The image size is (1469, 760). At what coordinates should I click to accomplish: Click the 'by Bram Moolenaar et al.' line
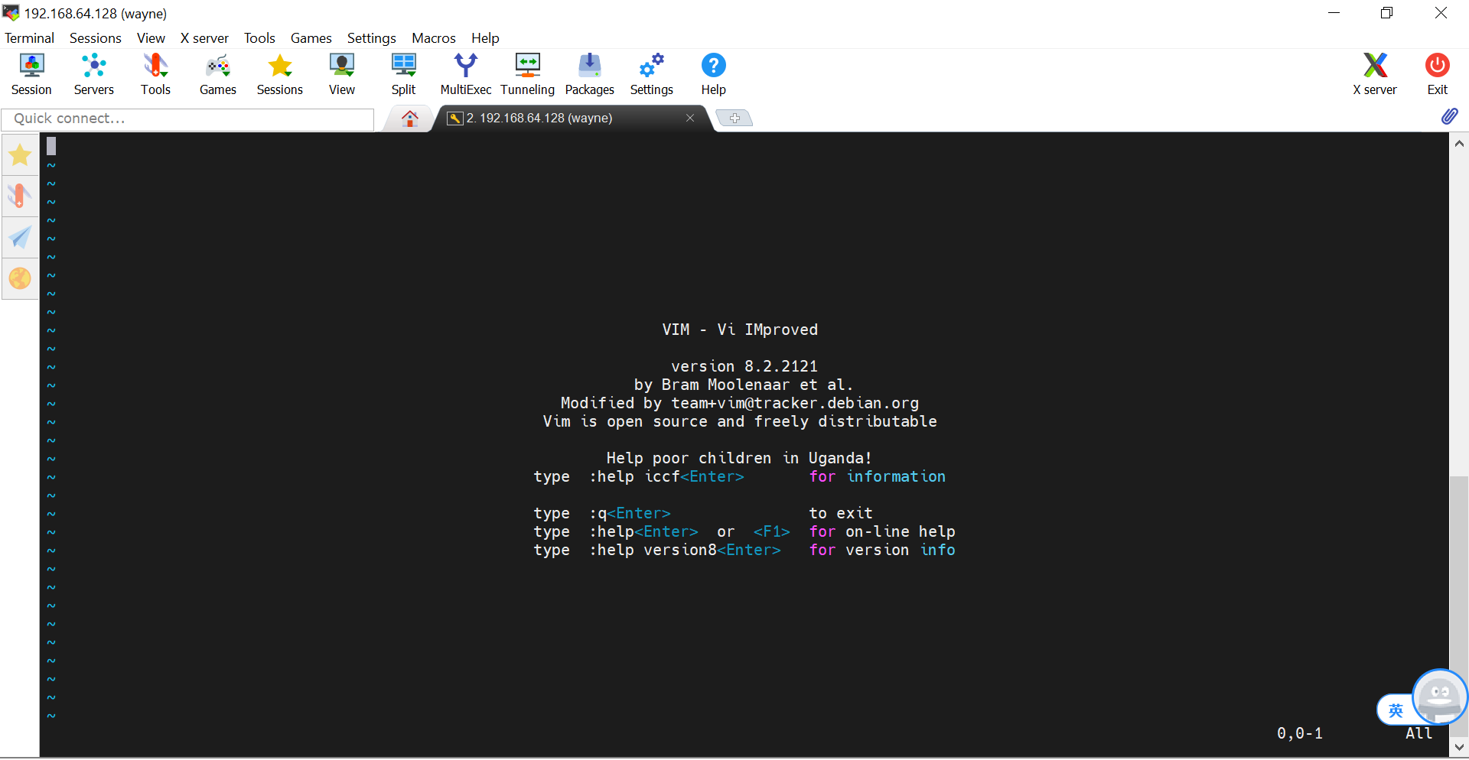coord(743,385)
